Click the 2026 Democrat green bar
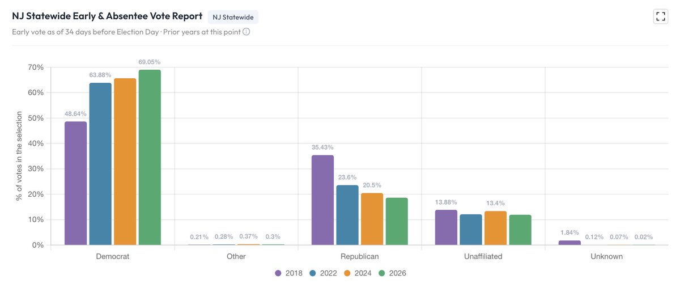 (x=150, y=158)
